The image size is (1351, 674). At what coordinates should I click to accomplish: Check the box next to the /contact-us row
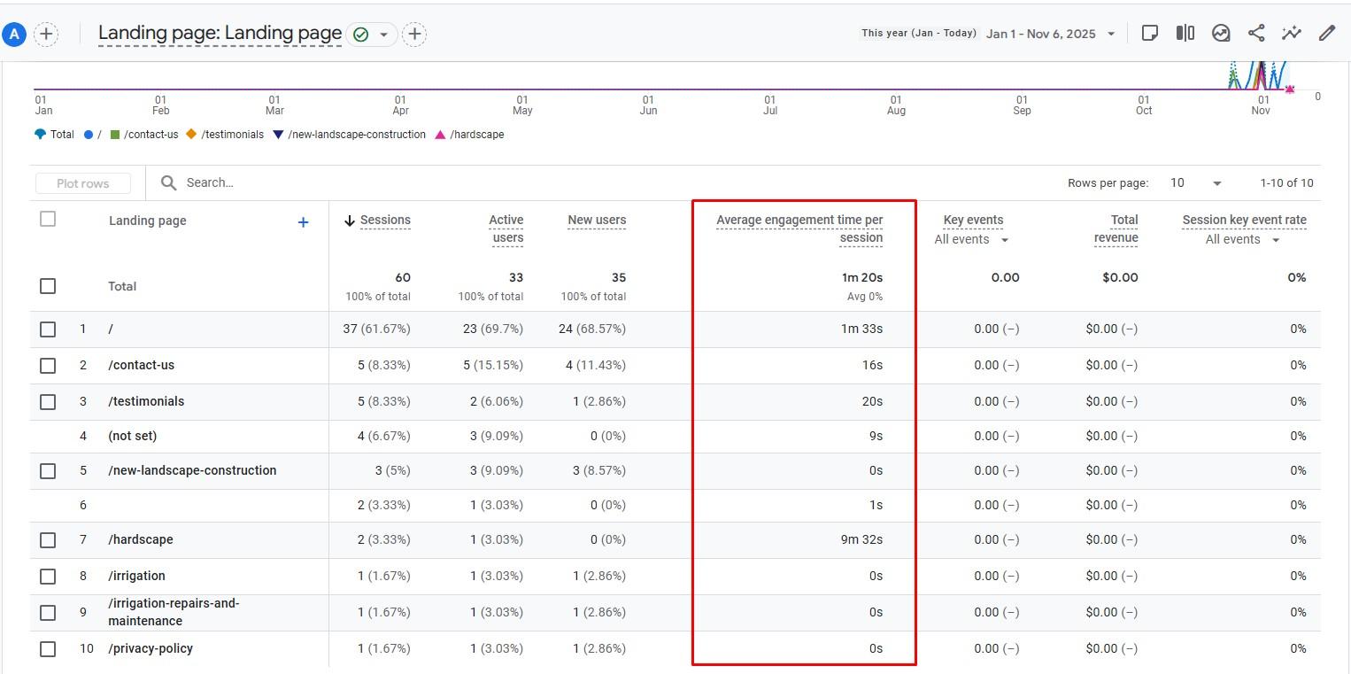[48, 365]
